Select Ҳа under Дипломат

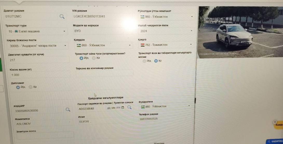[30, 87]
